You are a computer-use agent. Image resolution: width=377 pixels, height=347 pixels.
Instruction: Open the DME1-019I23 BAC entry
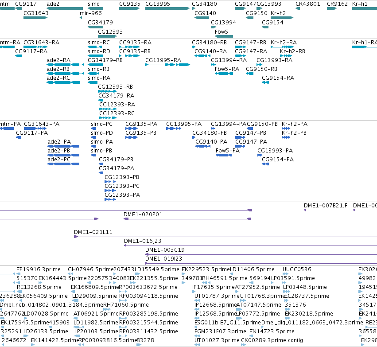261,263
